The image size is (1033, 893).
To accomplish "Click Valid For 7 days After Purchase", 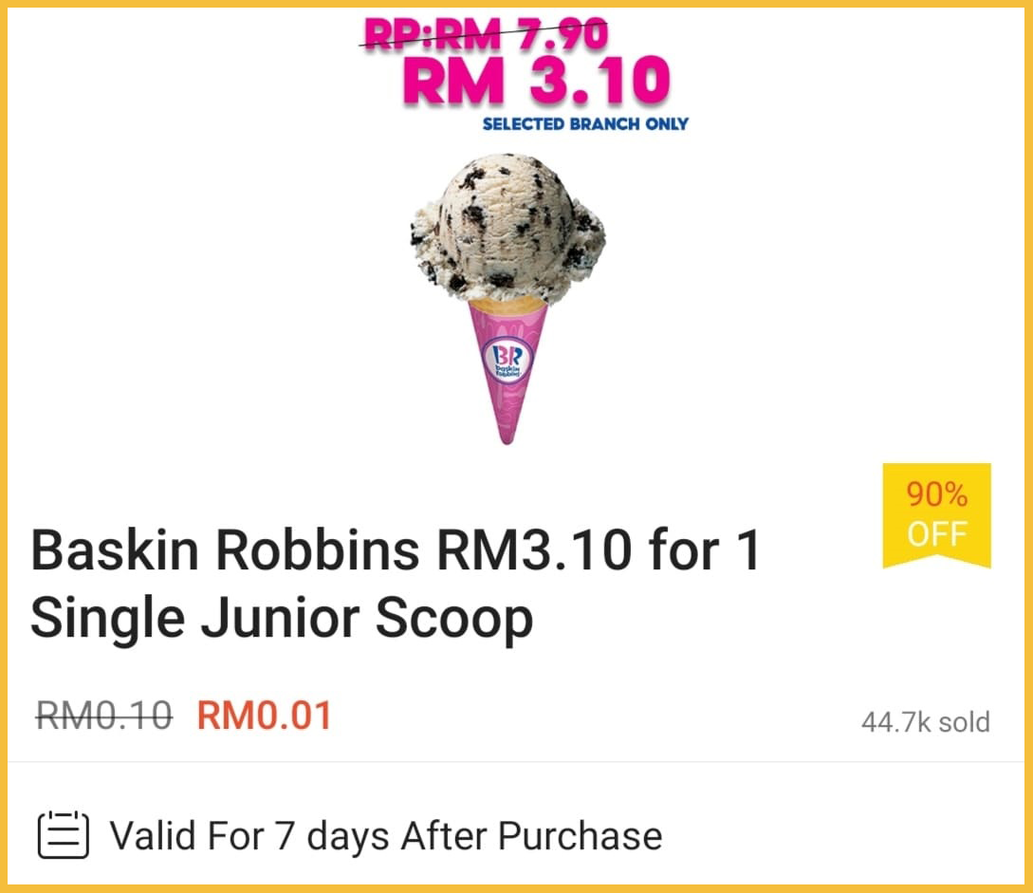I will pos(386,836).
